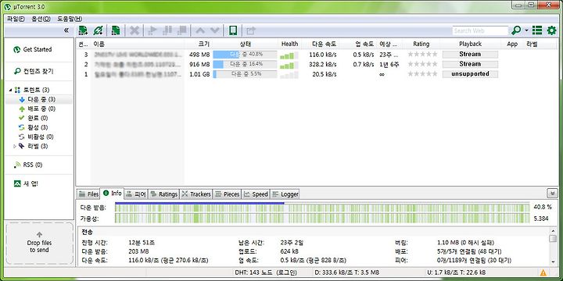Collapse the sidebar with double chevron
Image resolution: width=563 pixels, height=281 pixels.
click(x=66, y=30)
